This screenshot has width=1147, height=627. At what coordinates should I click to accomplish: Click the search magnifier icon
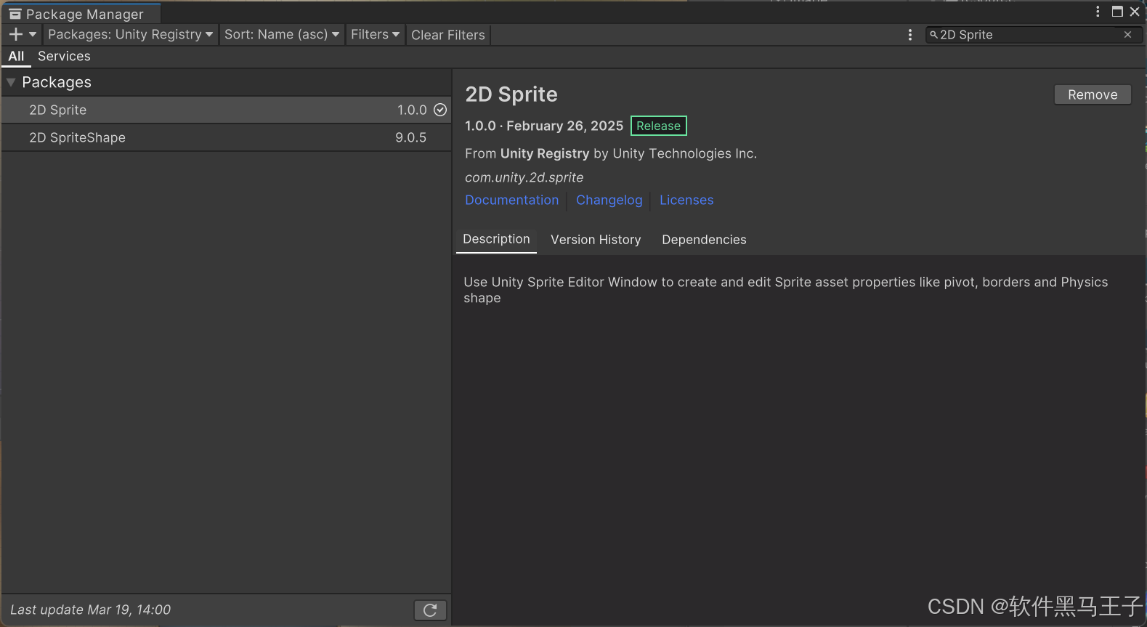tap(933, 35)
